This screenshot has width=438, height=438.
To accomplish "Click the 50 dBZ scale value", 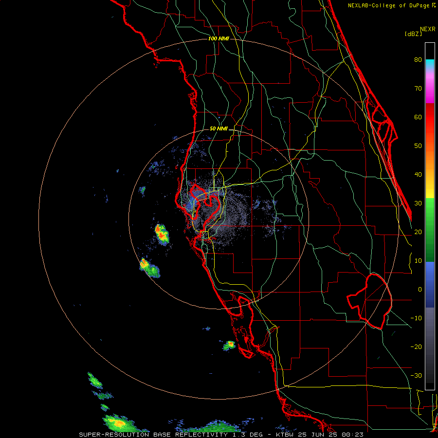I will (x=418, y=146).
